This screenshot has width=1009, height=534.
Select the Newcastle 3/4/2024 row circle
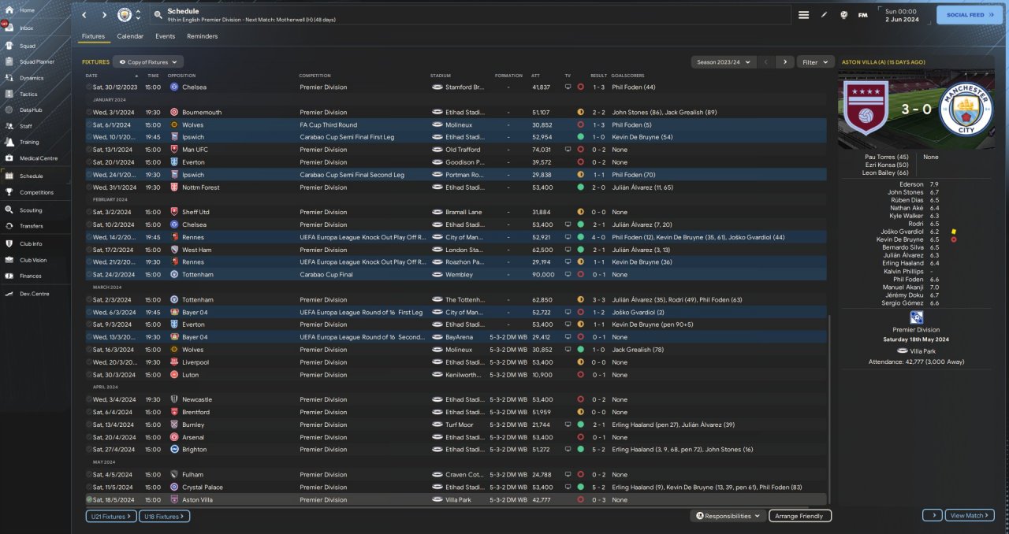coord(89,400)
